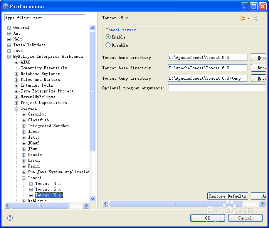Click right pane scroll right arrow
Viewport: 269px width, 228px height.
click(262, 203)
